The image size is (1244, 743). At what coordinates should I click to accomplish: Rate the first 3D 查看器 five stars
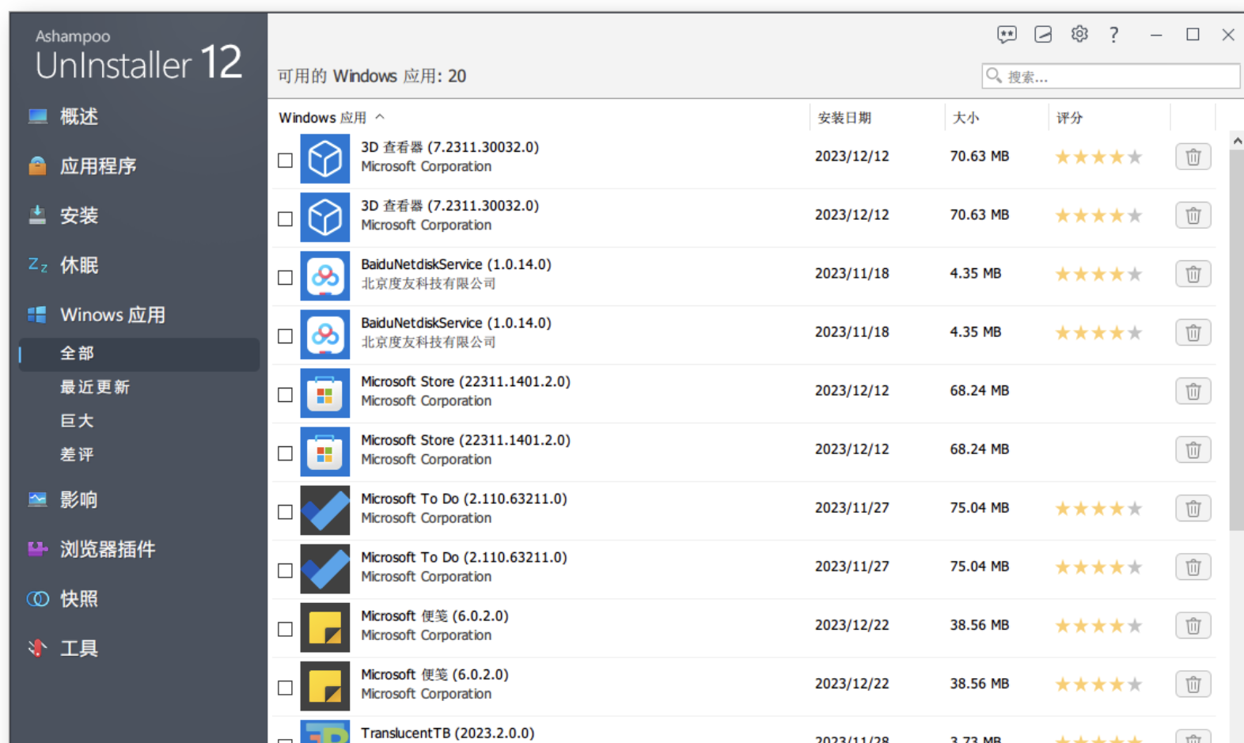[1135, 157]
